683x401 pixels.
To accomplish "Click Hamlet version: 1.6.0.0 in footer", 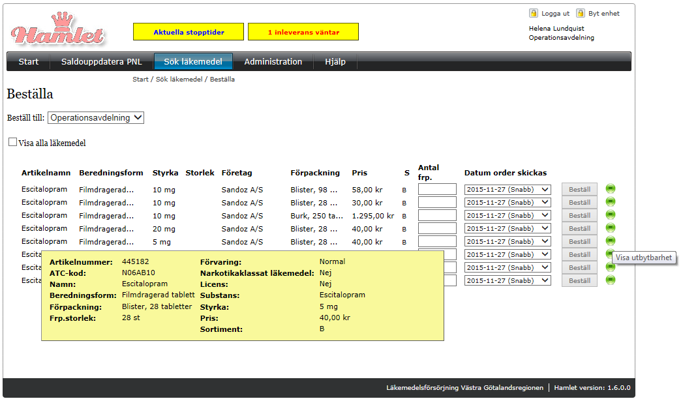I will point(592,387).
